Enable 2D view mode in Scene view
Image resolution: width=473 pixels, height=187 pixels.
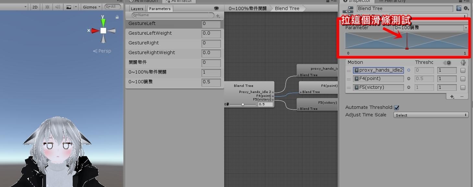point(35,7)
